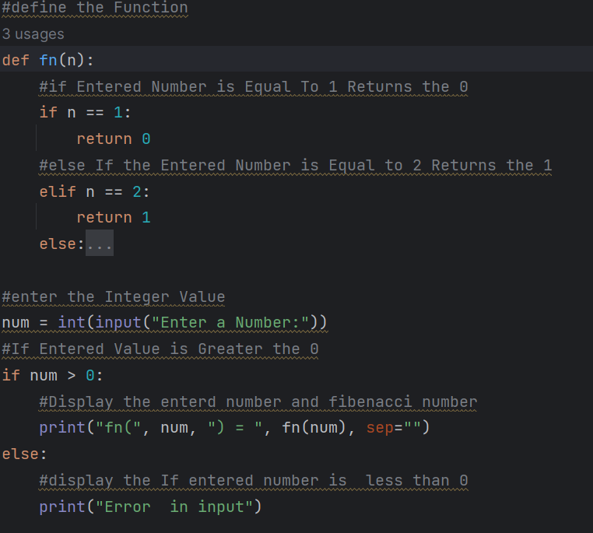Place cursor on the "return 0" statement
Viewport: 593px width, 533px height.
(113, 139)
